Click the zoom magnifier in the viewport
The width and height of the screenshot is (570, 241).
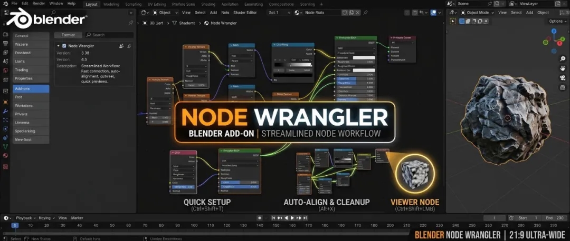coord(563,59)
